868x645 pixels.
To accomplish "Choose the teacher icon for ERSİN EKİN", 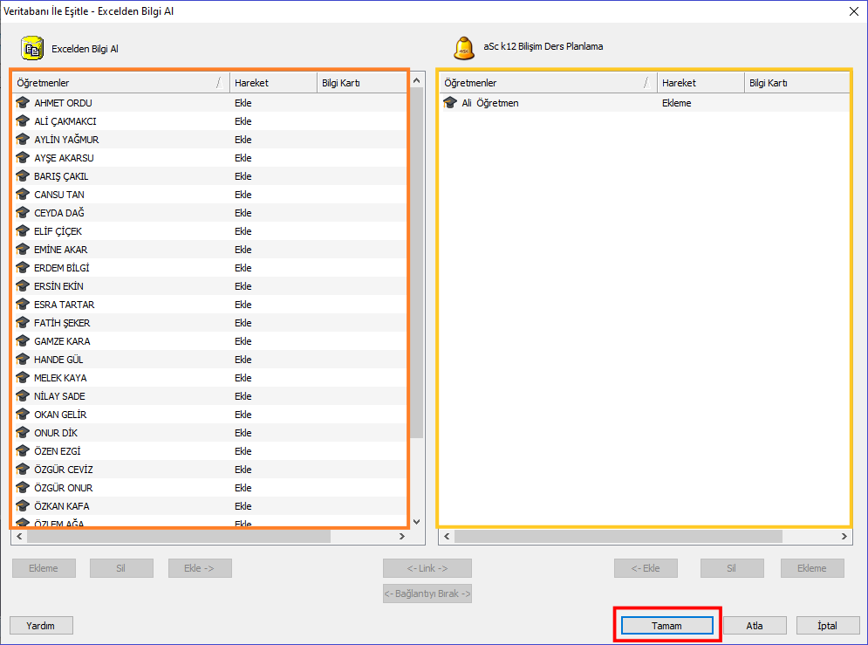I will pyautogui.click(x=23, y=285).
